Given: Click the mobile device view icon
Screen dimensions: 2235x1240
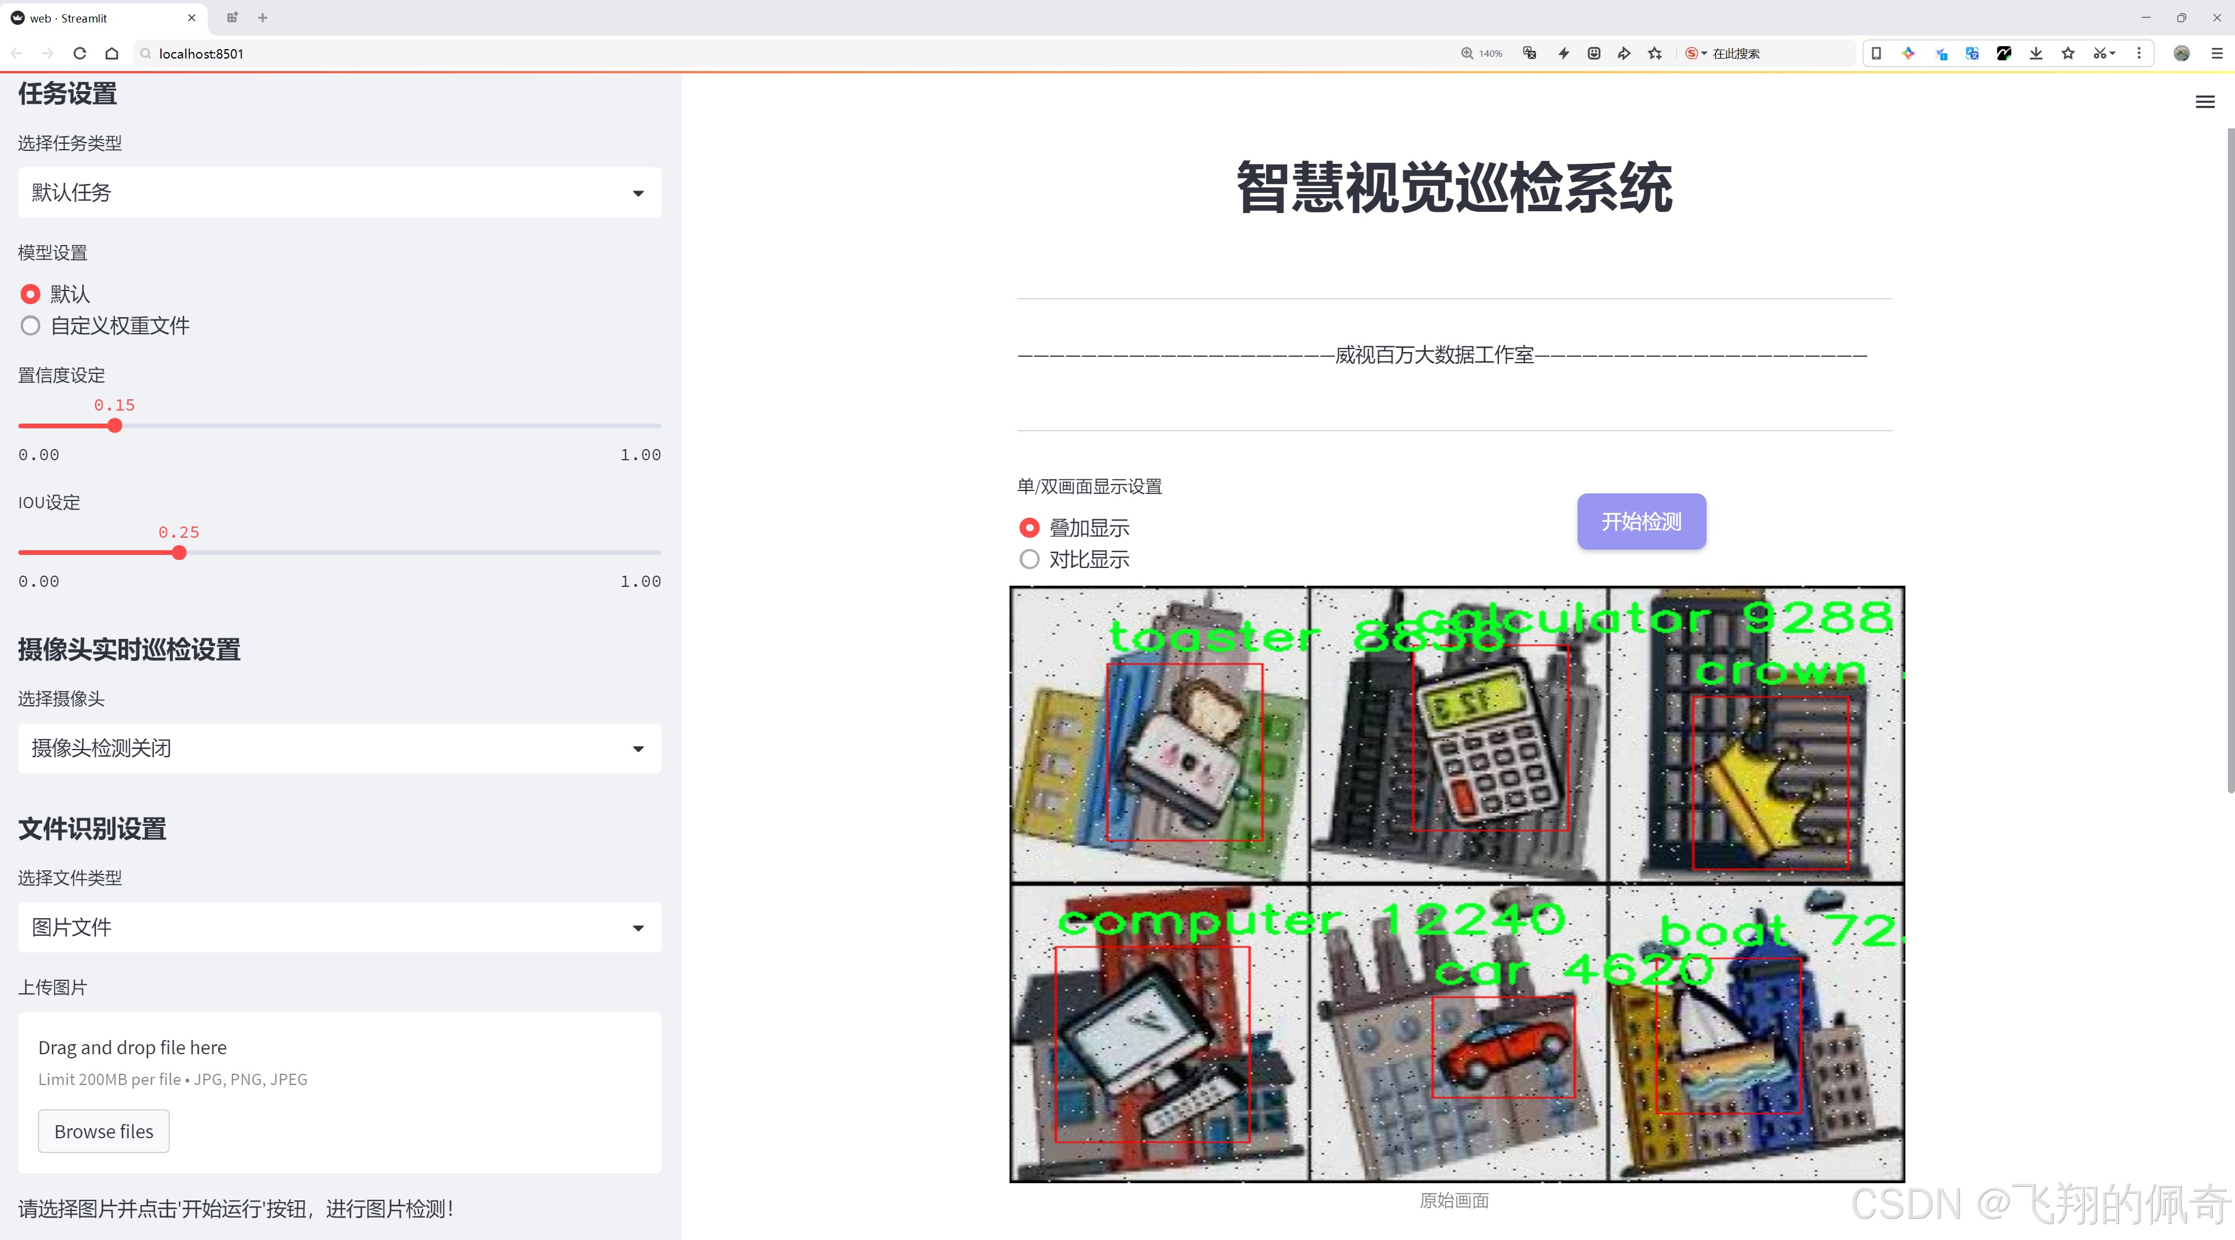Looking at the screenshot, I should (x=1876, y=53).
